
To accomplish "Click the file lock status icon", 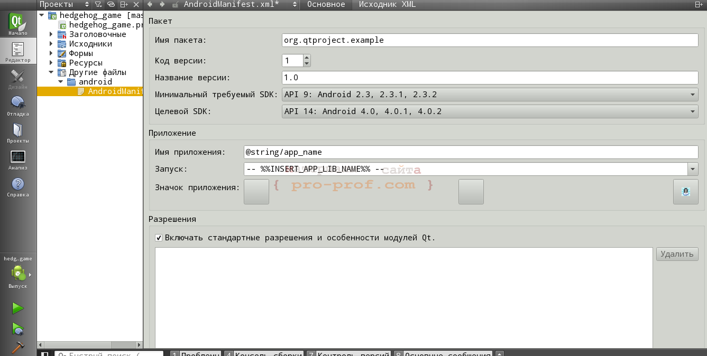I will (175, 4).
